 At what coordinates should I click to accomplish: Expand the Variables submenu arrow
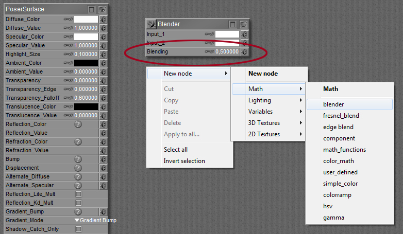[301, 112]
